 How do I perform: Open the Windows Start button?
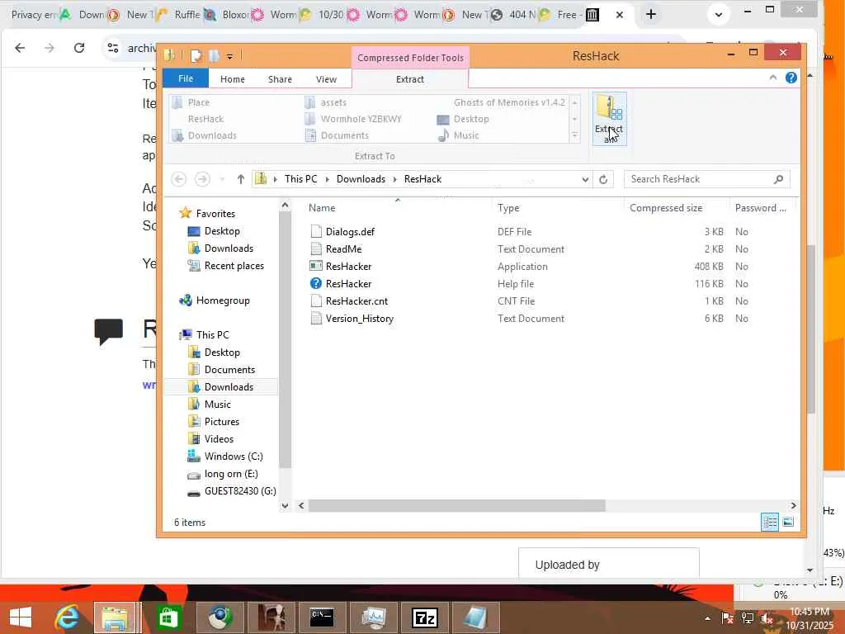point(21,617)
